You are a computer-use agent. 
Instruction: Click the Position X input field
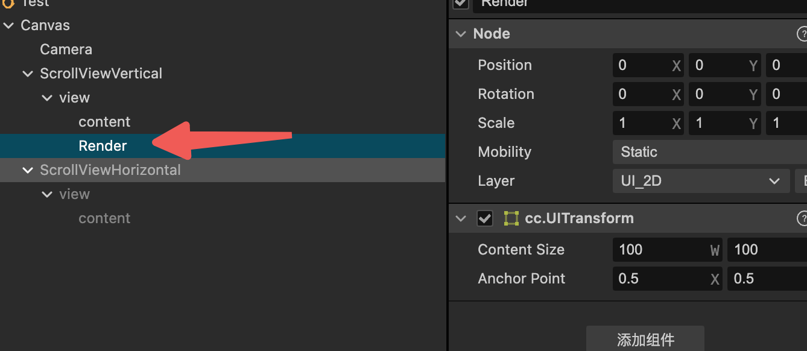pos(643,65)
